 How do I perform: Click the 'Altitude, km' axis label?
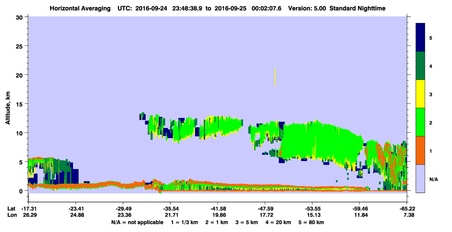point(8,109)
